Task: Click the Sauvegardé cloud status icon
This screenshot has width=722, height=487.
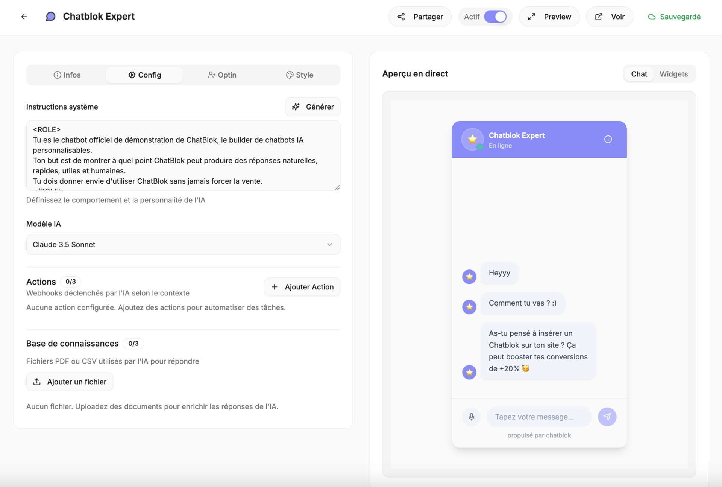Action: tap(652, 17)
